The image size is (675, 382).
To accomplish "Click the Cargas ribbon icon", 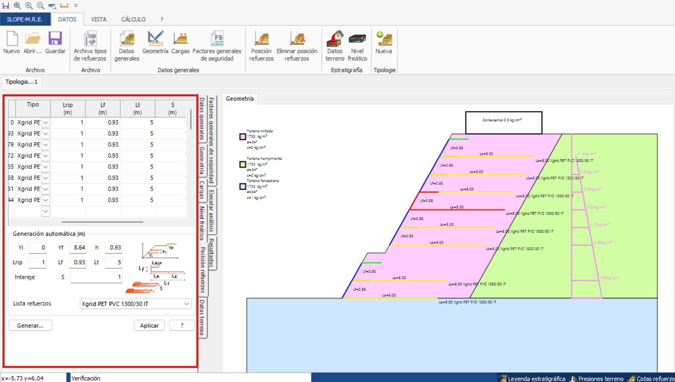I will click(x=180, y=39).
